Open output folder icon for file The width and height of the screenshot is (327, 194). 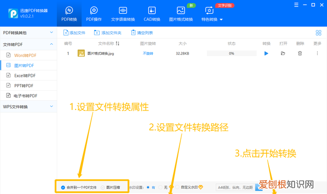(283, 53)
